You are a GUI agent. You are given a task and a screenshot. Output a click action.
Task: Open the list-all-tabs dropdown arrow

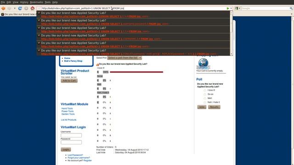[x=292, y=14]
